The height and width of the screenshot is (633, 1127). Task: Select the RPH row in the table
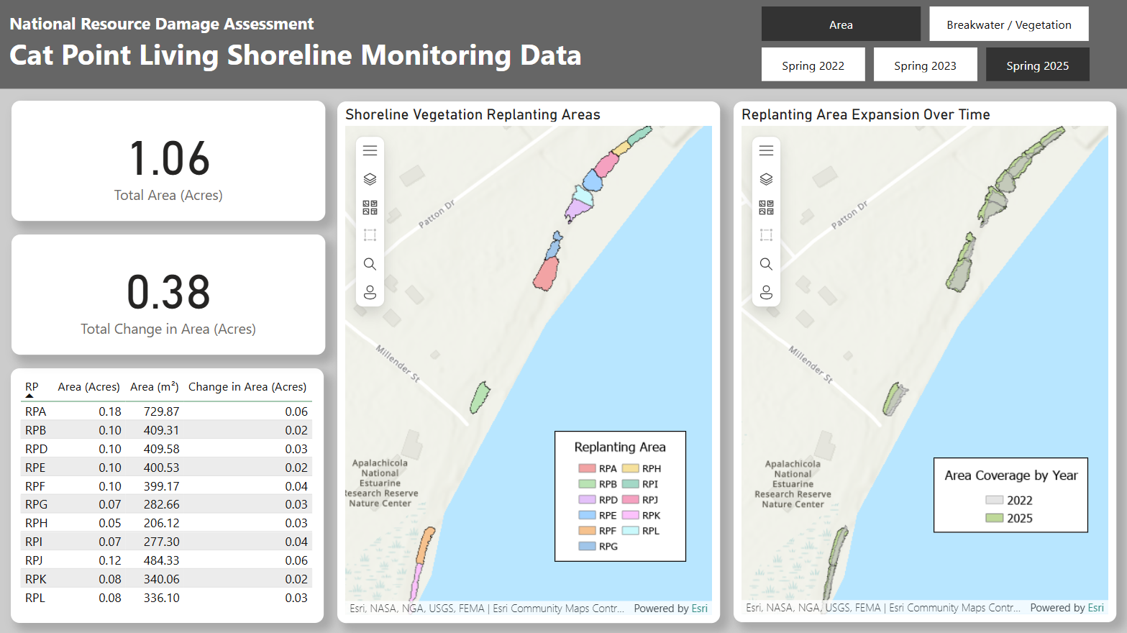pos(166,523)
